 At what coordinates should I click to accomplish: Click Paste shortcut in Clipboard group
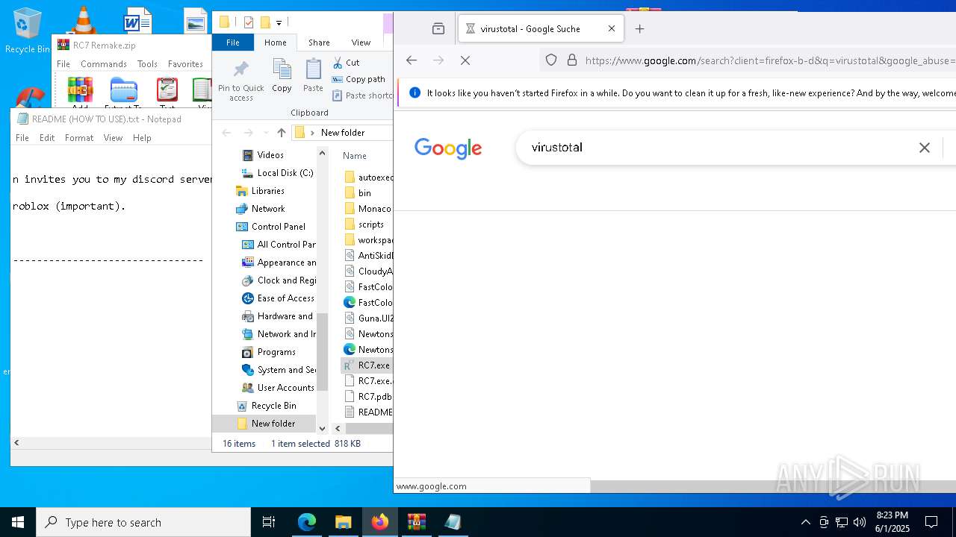tap(361, 95)
